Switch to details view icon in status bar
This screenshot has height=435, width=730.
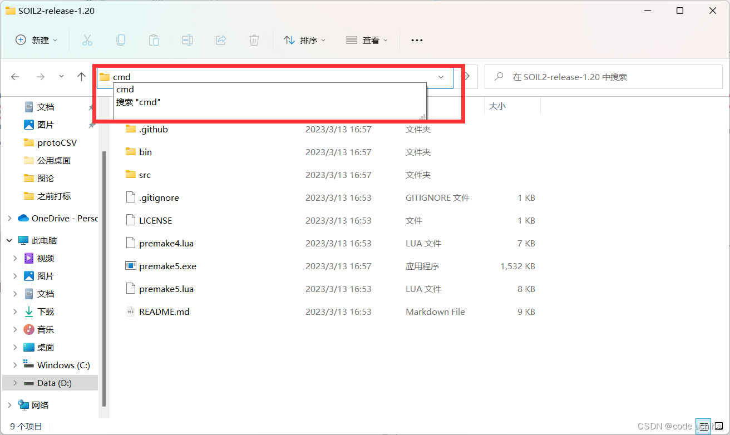pyautogui.click(x=703, y=426)
